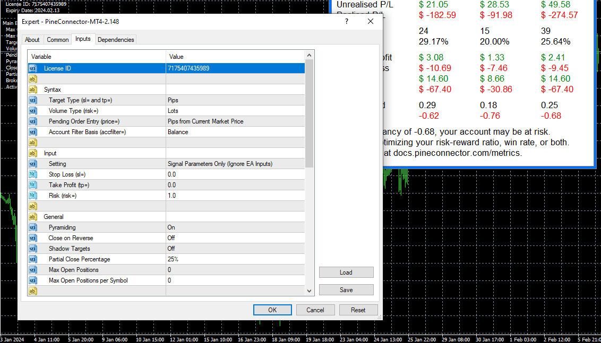The width and height of the screenshot is (601, 343).
Task: Click the icon beside Pyramiding row
Action: pos(33,227)
